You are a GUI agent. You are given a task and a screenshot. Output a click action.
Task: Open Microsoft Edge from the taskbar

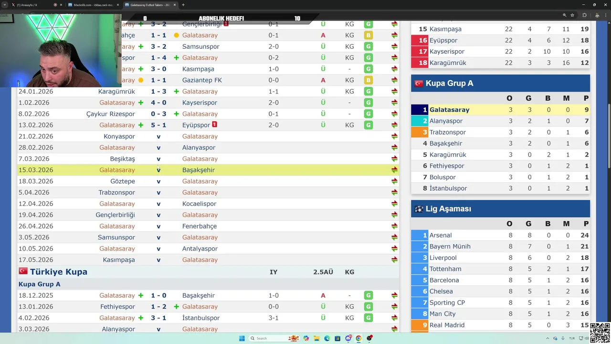click(327, 338)
